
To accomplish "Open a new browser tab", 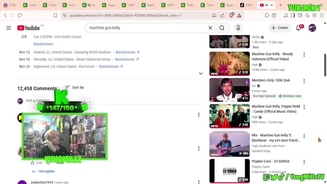I will (x=281, y=5).
